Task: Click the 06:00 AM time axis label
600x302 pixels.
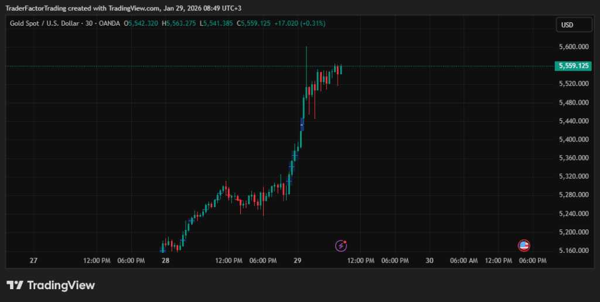Action: click(x=464, y=260)
